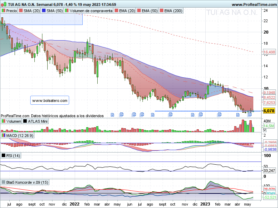278x208 pixels.
Task: Click the stacked report icon under the February 2023 candles
Action: 219,115
